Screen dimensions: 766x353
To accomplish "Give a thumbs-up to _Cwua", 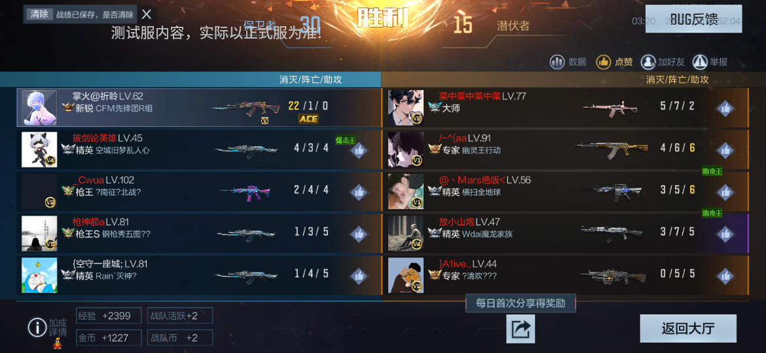I will click(359, 192).
